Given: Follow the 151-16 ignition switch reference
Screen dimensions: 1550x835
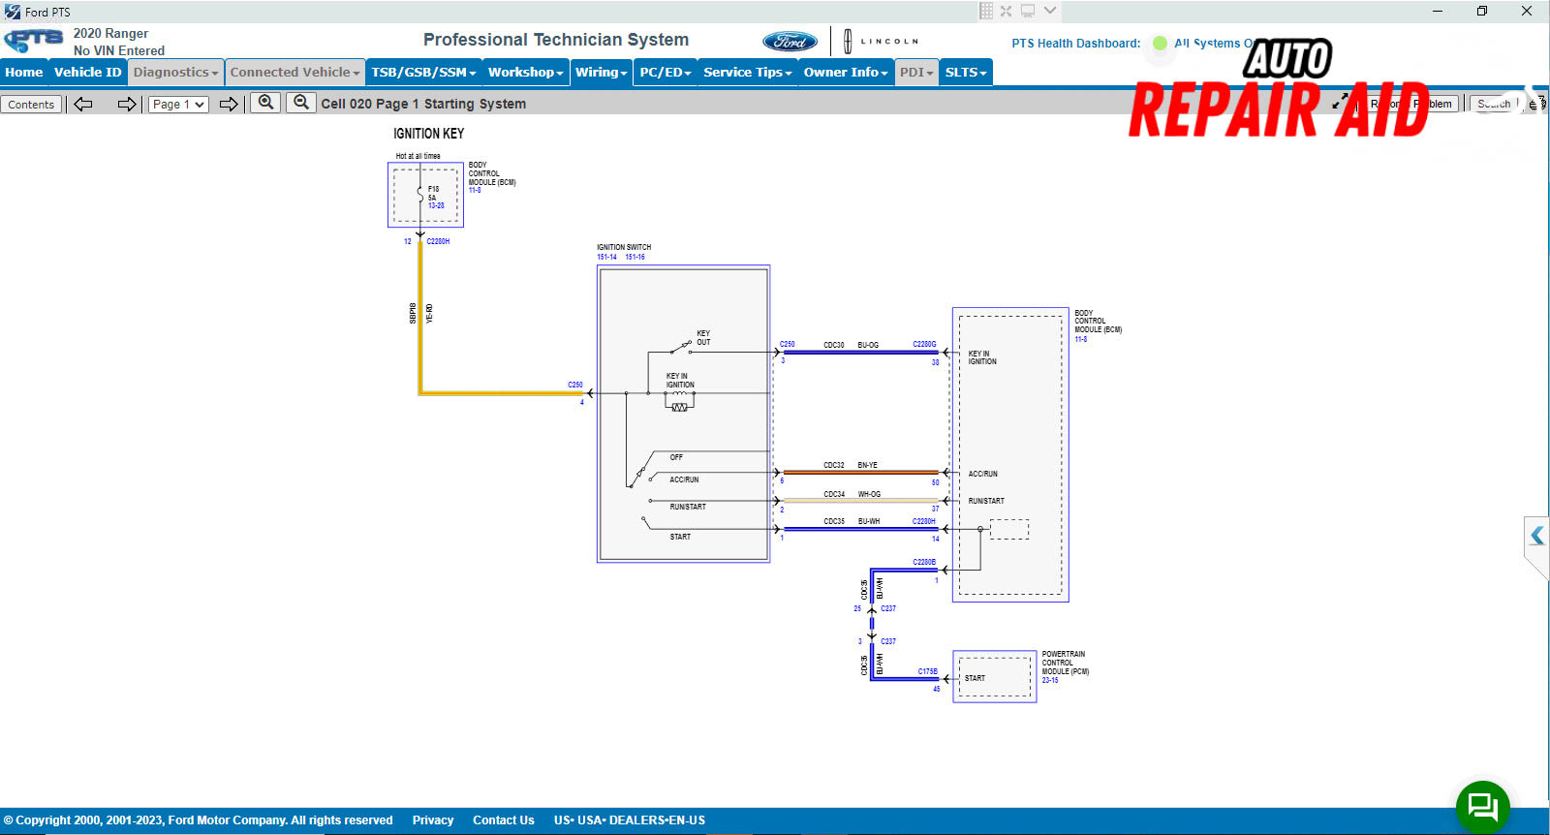Looking at the screenshot, I should tap(635, 258).
